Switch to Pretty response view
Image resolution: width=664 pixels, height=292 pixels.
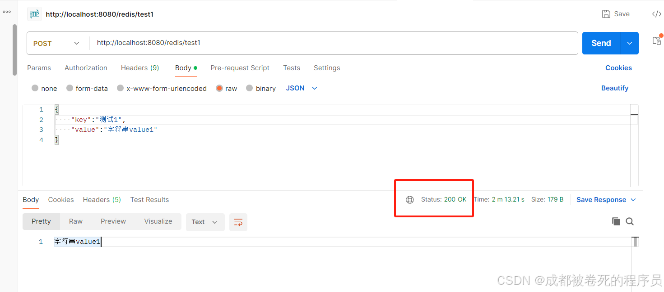pyautogui.click(x=41, y=221)
